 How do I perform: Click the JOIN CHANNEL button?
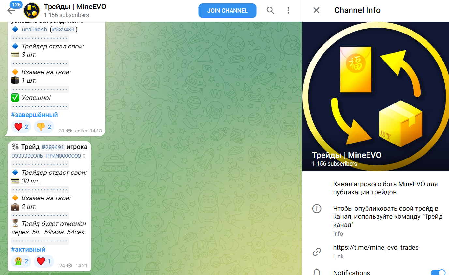pos(227,10)
